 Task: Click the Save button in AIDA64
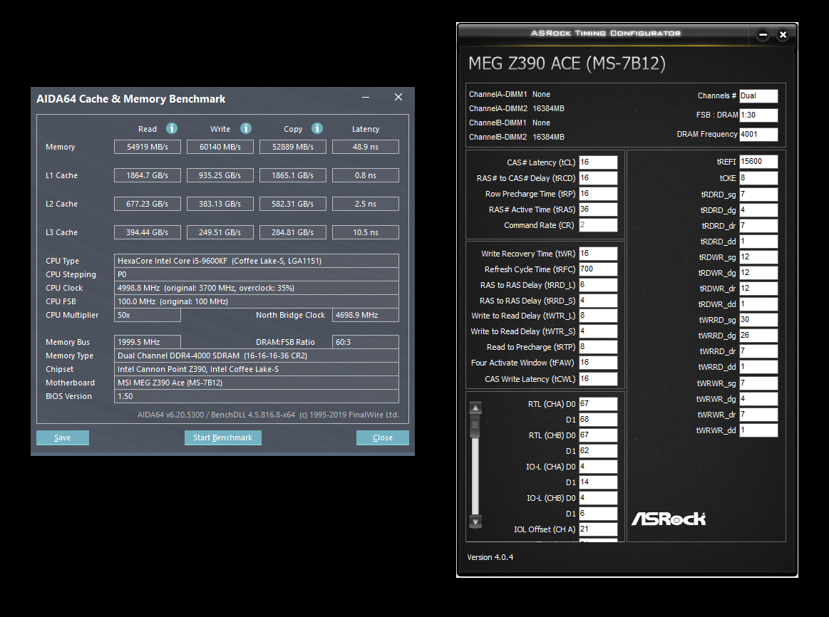(x=63, y=437)
